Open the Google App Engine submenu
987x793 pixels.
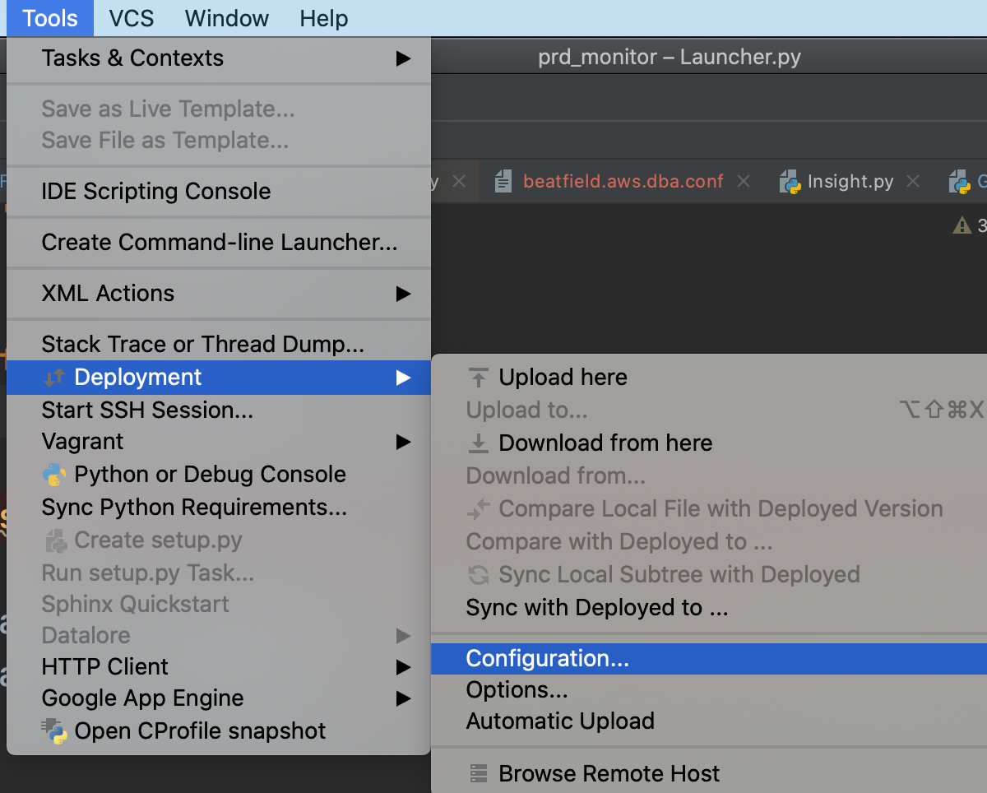tap(219, 698)
